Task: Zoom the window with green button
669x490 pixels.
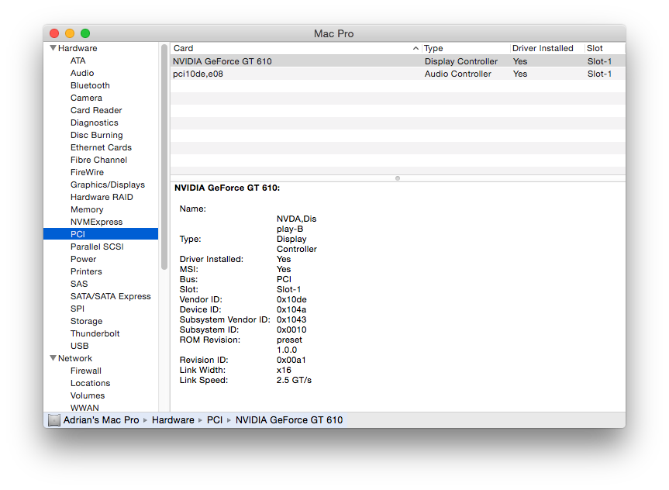Action: [x=85, y=33]
